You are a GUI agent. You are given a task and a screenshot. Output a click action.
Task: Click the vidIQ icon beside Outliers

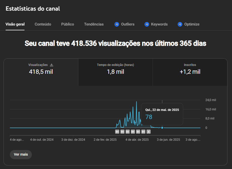(x=117, y=24)
